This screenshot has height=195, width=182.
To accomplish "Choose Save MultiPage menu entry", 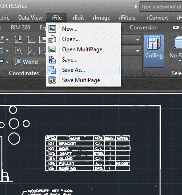I will point(84,80).
